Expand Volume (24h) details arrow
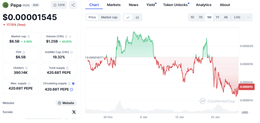 70,36
